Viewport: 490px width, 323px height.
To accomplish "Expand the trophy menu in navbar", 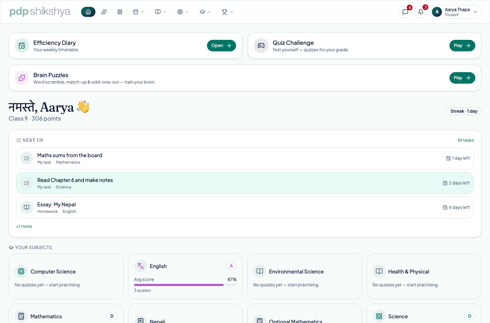I will [227, 12].
